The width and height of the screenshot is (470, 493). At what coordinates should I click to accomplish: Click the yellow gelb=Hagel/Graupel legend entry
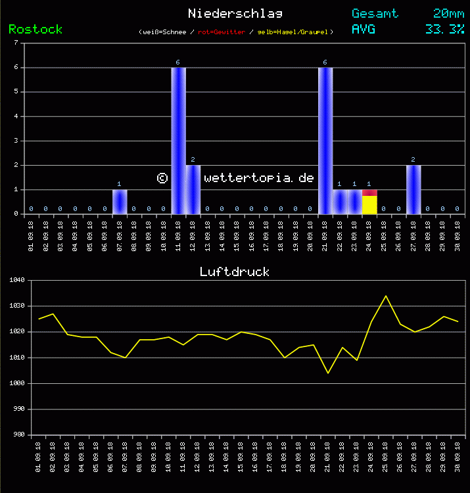294,32
